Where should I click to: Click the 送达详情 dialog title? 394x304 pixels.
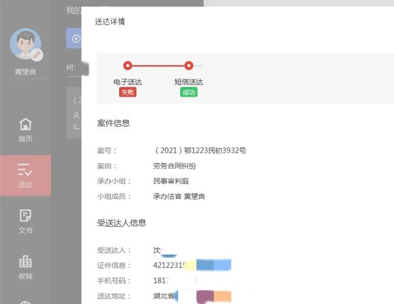[110, 21]
